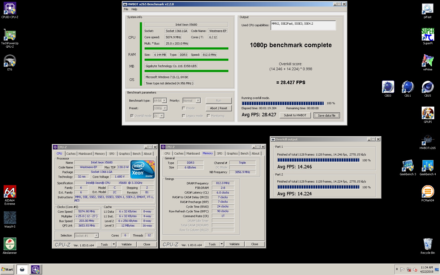Show hidden tray icons arrow
The width and height of the screenshot is (440, 275).
tap(397, 269)
